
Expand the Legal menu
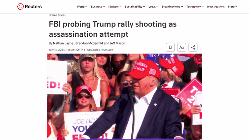point(154,7)
